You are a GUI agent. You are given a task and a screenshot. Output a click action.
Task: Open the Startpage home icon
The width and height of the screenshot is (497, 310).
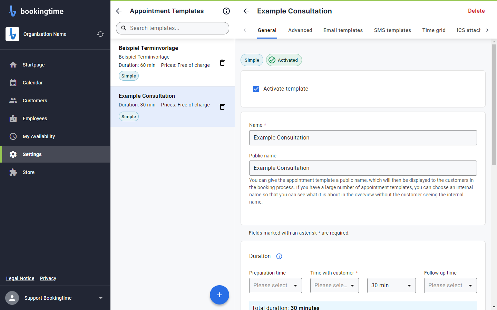click(x=13, y=65)
